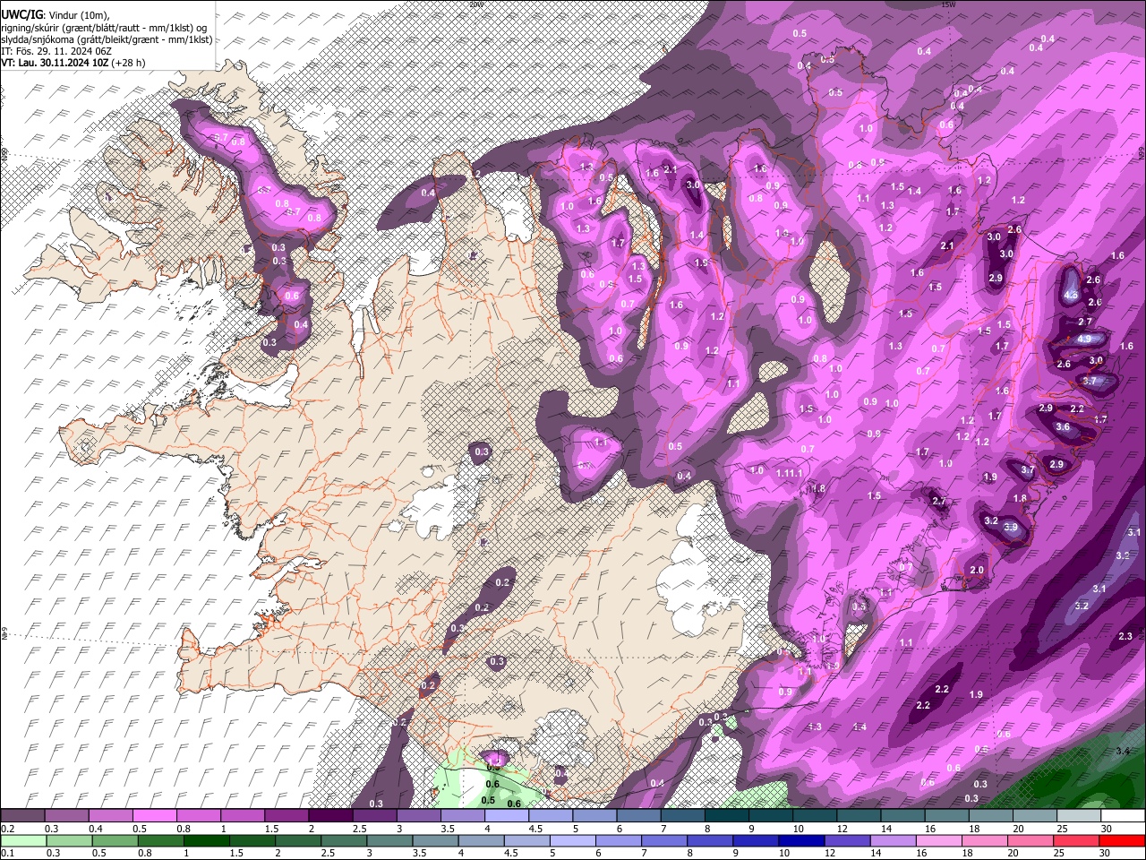
Task: Click the "3.4" value in the green rain area
Action: point(1124,751)
